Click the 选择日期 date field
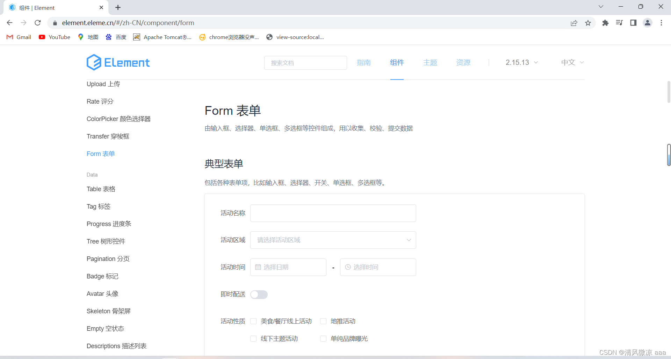Viewport: 671px width, 359px height. pos(288,267)
